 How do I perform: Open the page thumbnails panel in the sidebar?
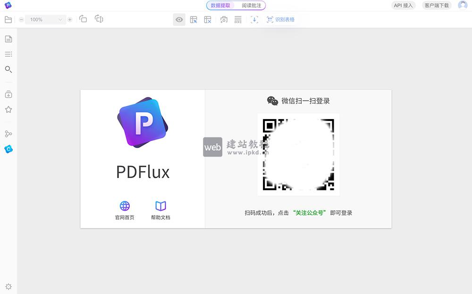pyautogui.click(x=8, y=39)
